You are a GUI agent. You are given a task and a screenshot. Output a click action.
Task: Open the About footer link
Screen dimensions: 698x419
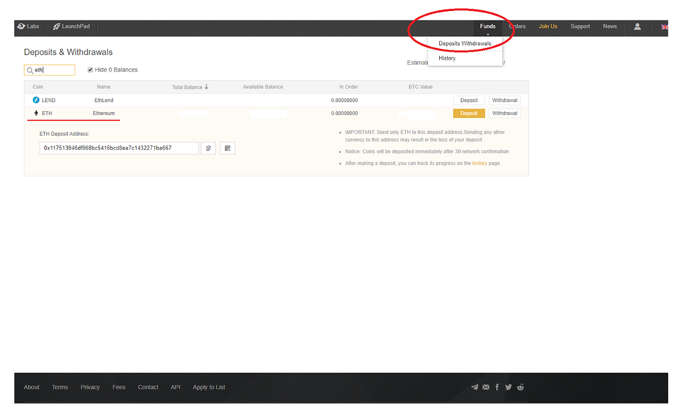(x=31, y=387)
